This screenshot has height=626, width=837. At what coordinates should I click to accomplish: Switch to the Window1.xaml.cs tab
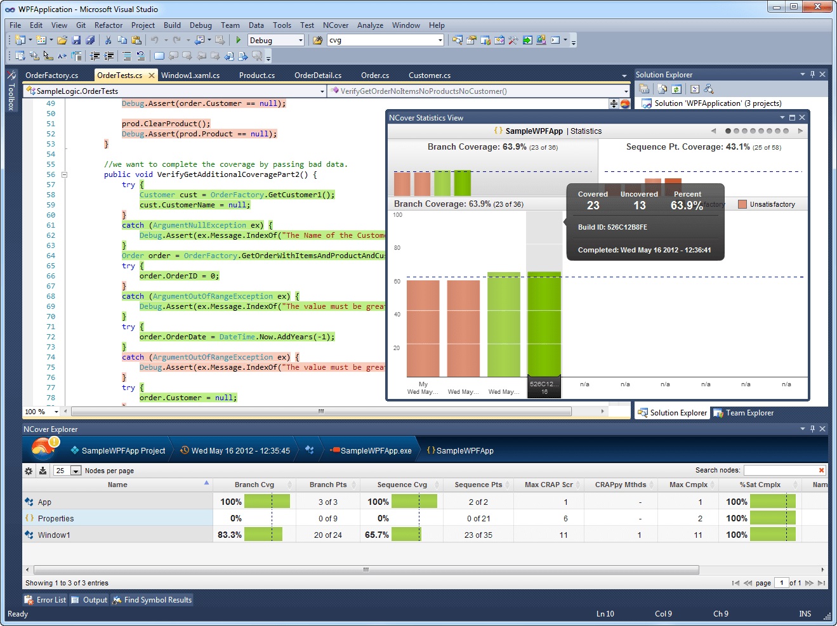pyautogui.click(x=190, y=75)
